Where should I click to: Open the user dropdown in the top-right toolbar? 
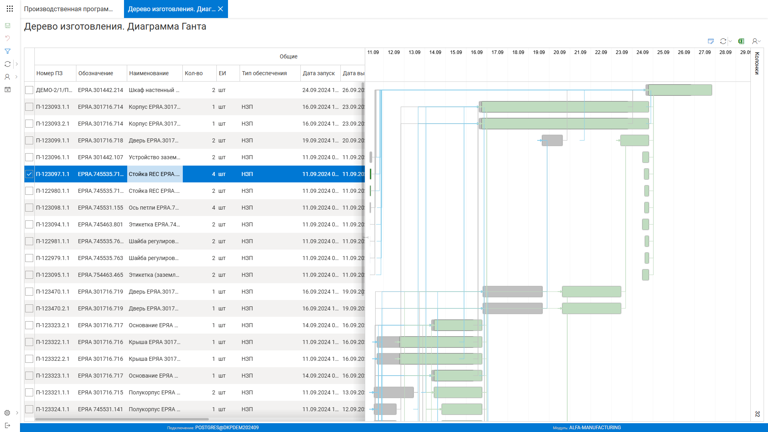point(756,41)
